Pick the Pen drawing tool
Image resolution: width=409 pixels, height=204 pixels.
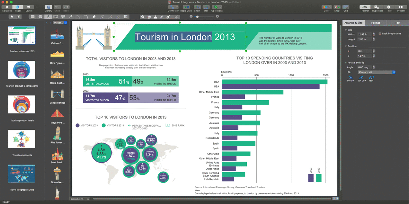coord(94,16)
